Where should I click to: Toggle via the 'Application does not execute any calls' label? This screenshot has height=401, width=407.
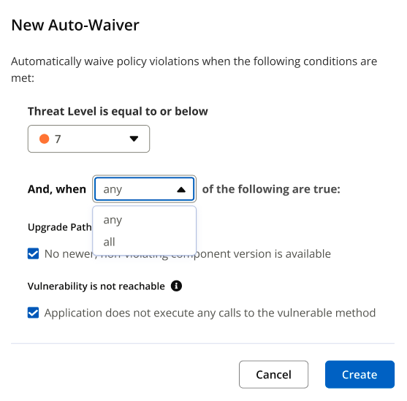210,313
